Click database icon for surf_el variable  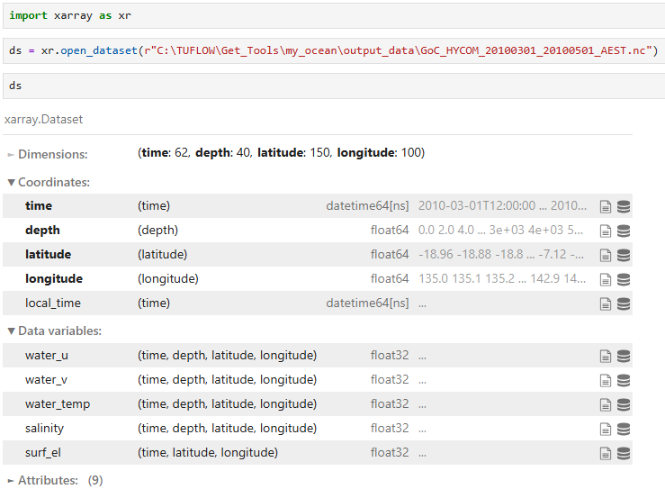624,453
